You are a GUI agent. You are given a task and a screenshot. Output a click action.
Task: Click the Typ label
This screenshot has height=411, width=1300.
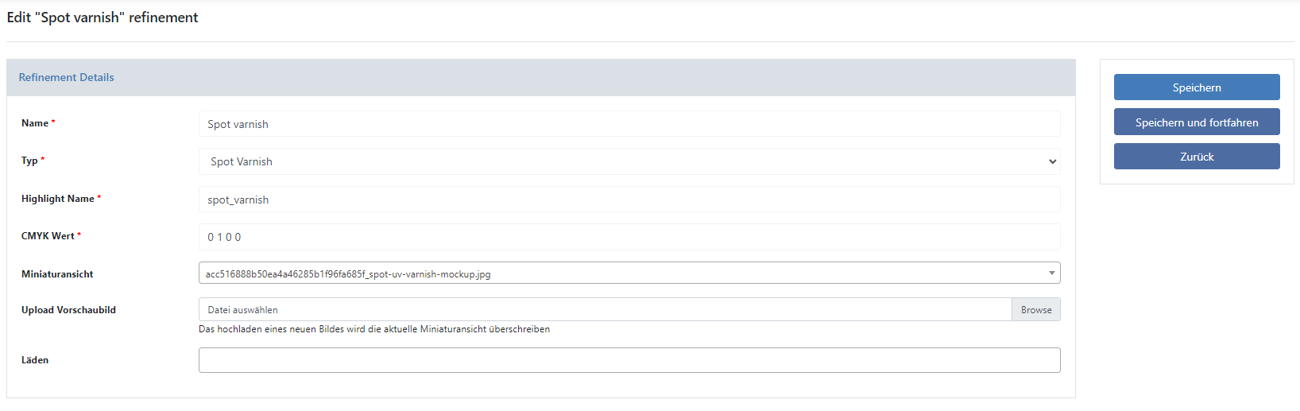[29, 161]
